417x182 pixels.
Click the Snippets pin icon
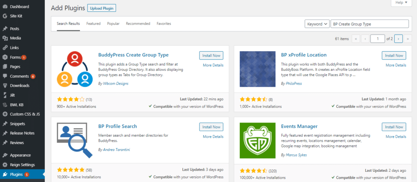click(x=5, y=124)
